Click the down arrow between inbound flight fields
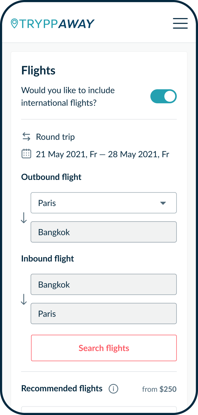Image resolution: width=198 pixels, height=415 pixels. coord(24,299)
